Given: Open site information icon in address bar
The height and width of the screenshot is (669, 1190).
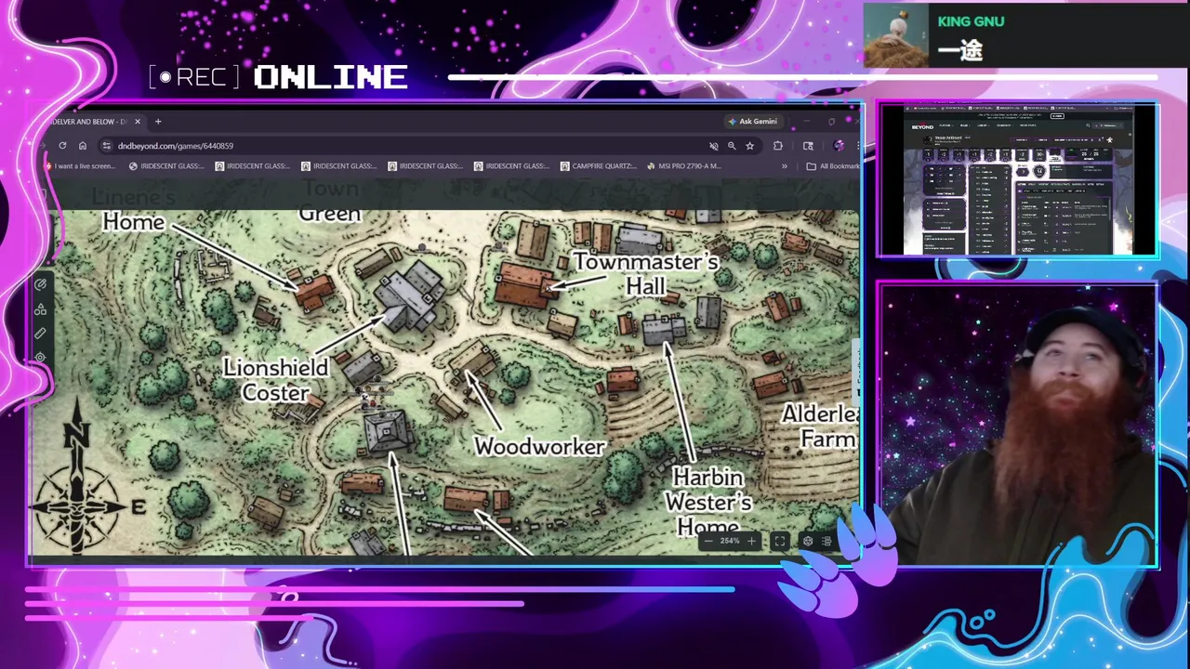Looking at the screenshot, I should [107, 146].
